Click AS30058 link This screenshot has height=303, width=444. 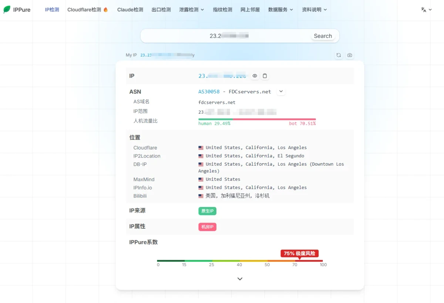[209, 92]
